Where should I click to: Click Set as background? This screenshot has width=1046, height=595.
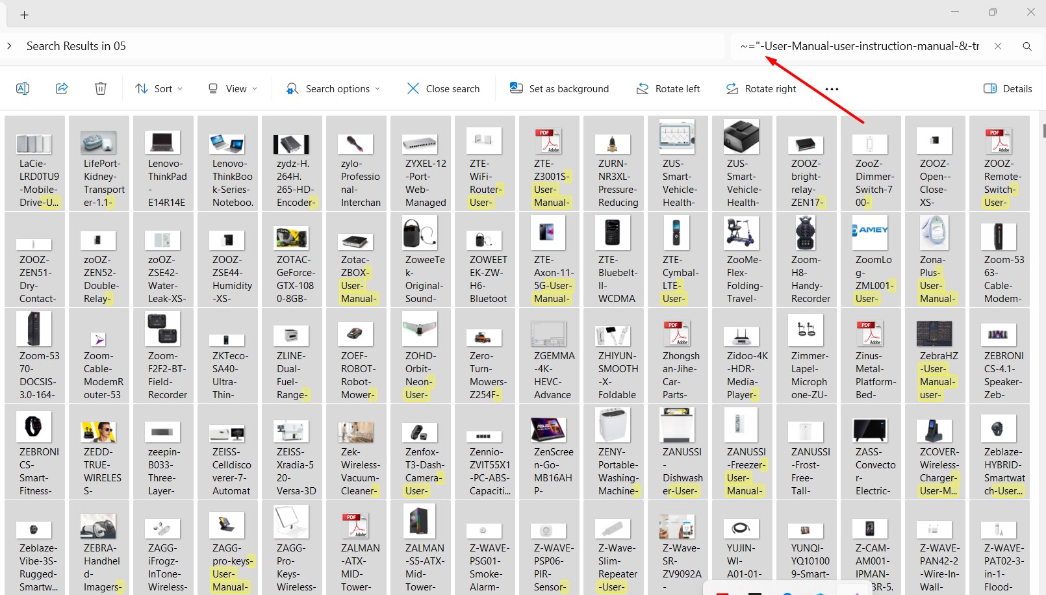559,88
